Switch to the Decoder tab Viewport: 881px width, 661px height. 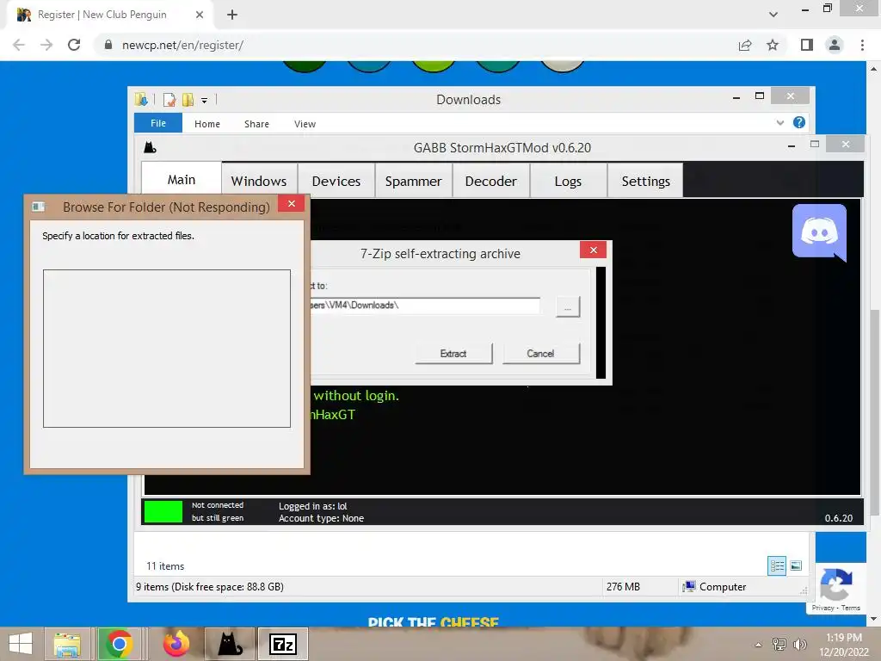(x=491, y=181)
